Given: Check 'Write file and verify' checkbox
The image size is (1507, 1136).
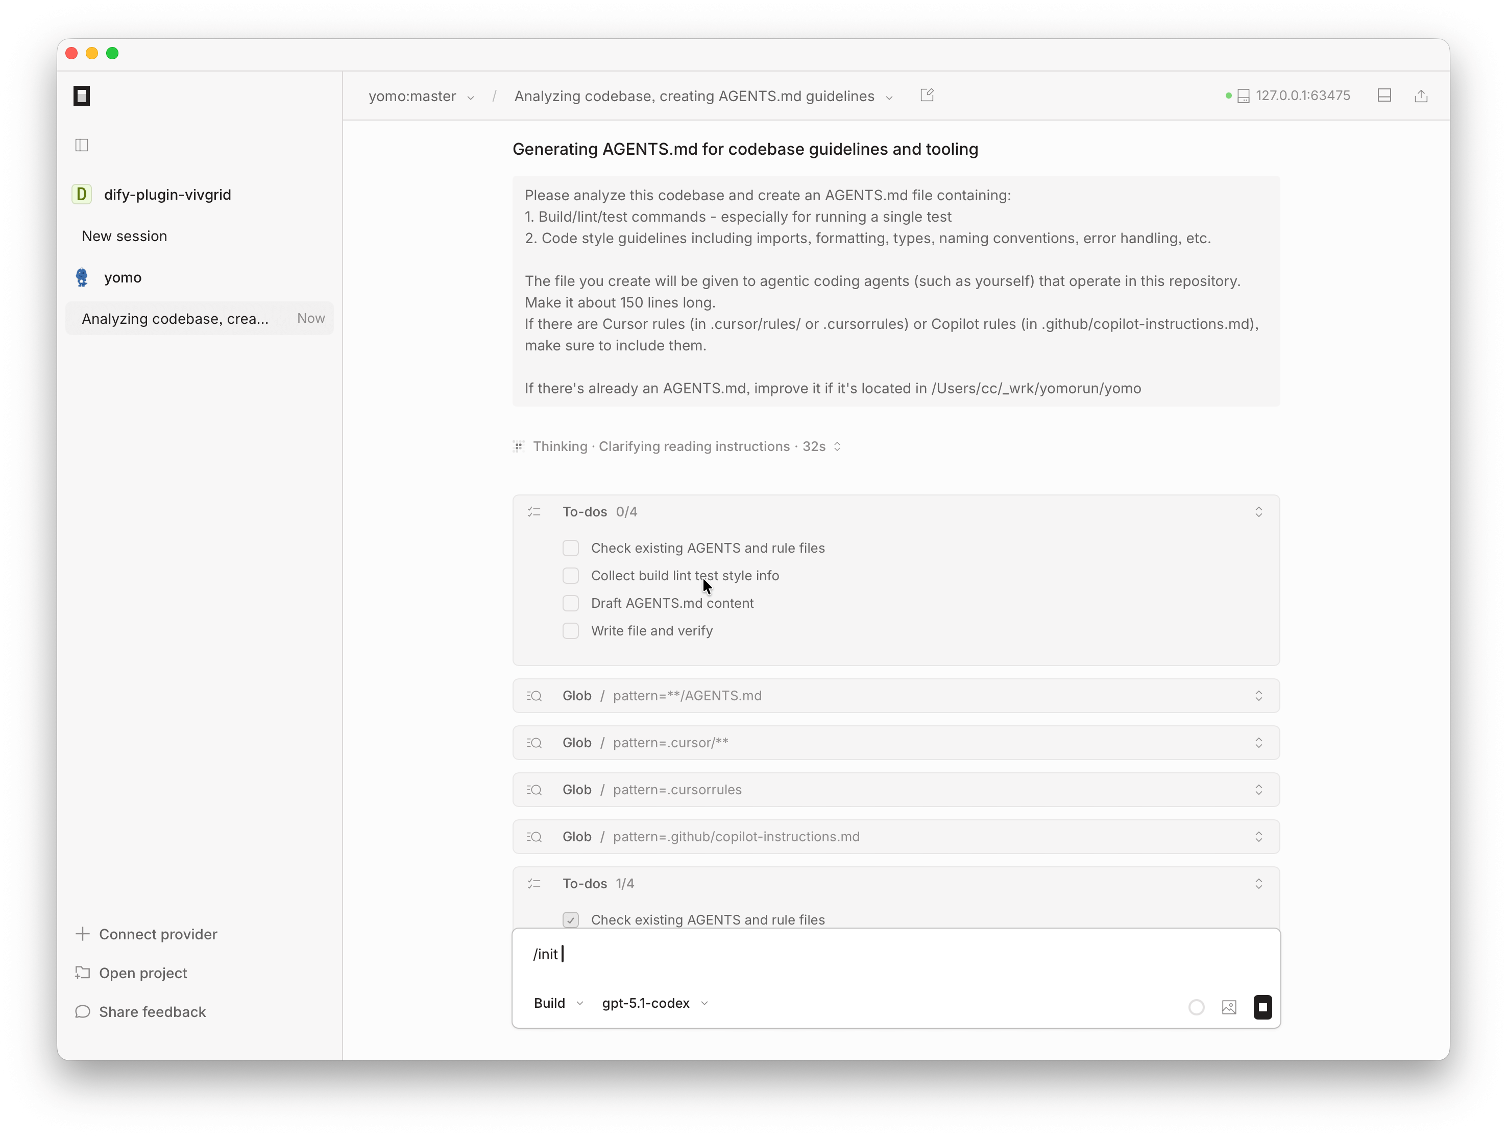Looking at the screenshot, I should point(570,631).
